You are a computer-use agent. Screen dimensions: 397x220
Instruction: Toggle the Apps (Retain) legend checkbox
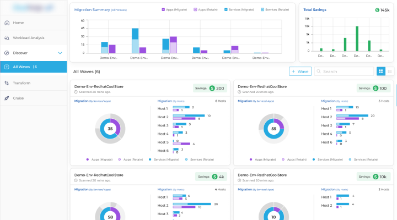click(x=195, y=10)
